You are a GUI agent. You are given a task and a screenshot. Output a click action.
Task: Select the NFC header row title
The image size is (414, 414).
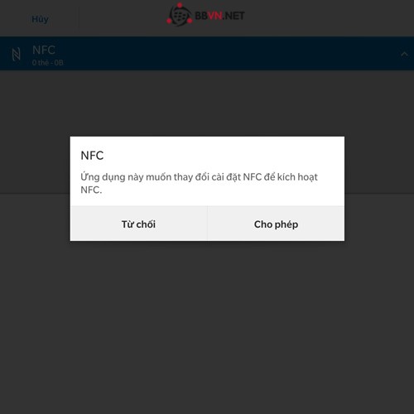coord(44,50)
